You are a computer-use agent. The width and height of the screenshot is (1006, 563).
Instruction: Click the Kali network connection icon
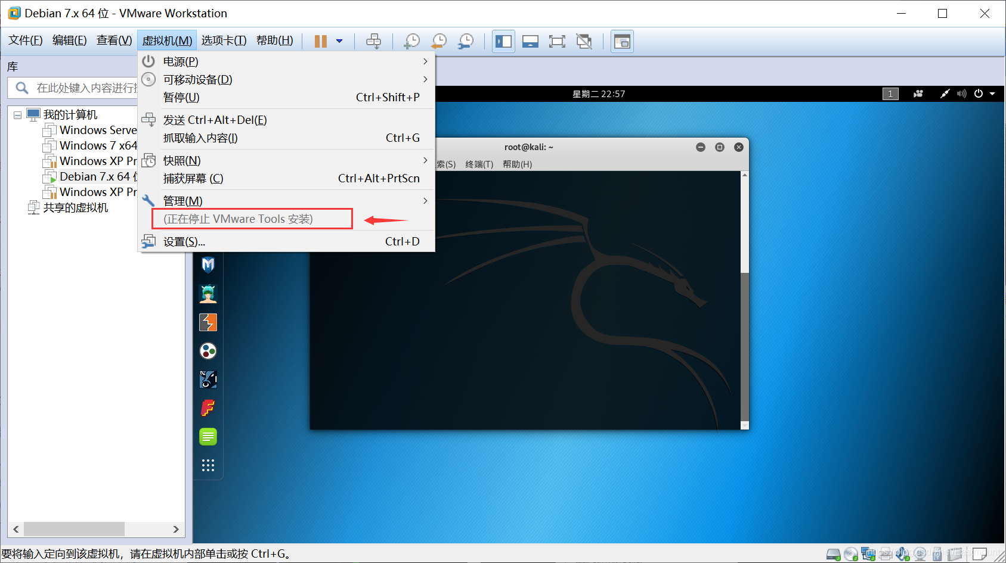click(x=945, y=94)
